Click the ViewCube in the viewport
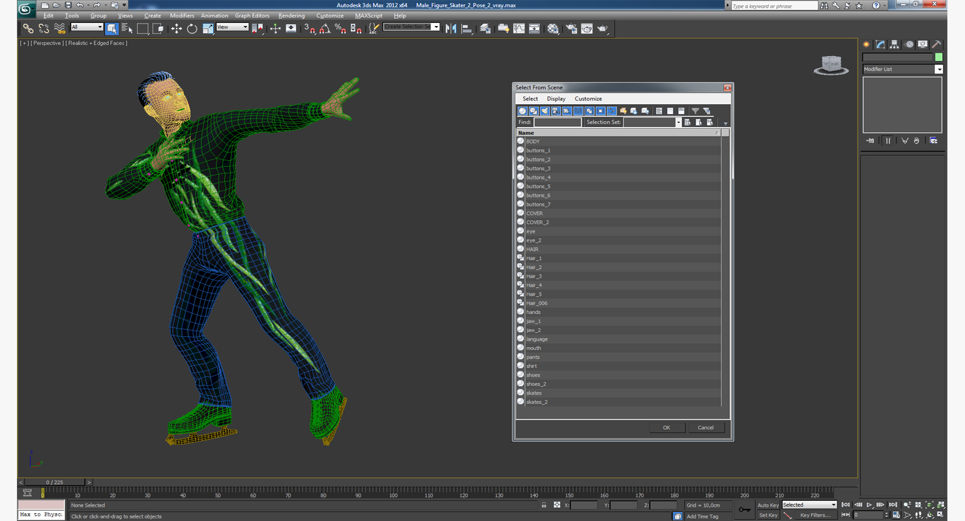965x521 pixels. point(831,64)
